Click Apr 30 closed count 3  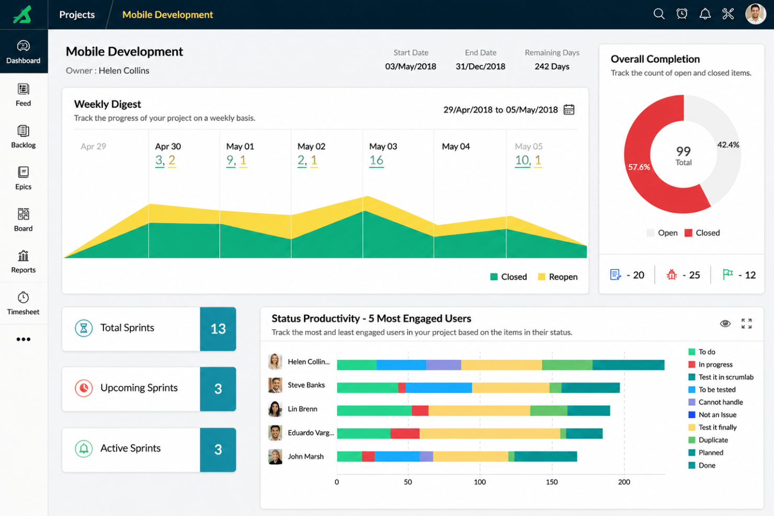pos(159,160)
